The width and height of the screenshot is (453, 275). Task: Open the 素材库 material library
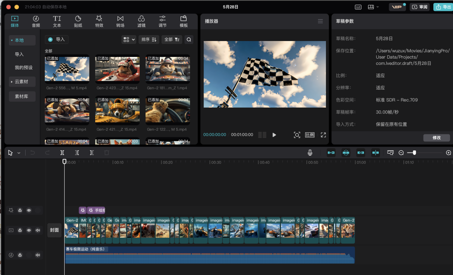click(x=22, y=96)
